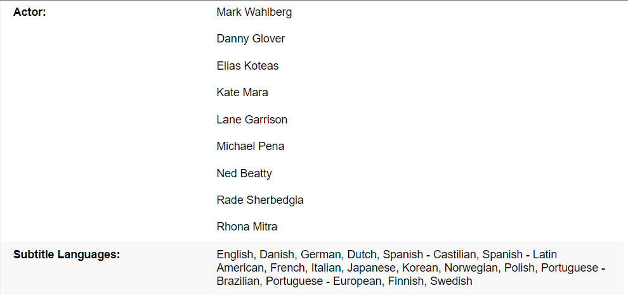Viewport: 628px width, 295px height.
Task: Select the Lane Garrison actor entry
Action: click(x=251, y=120)
